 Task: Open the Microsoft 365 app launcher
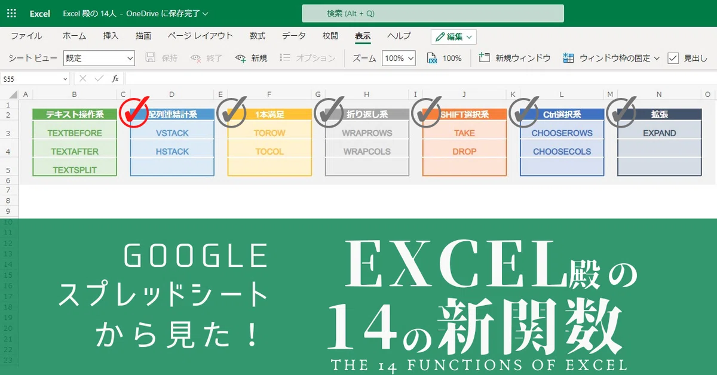[x=11, y=13]
